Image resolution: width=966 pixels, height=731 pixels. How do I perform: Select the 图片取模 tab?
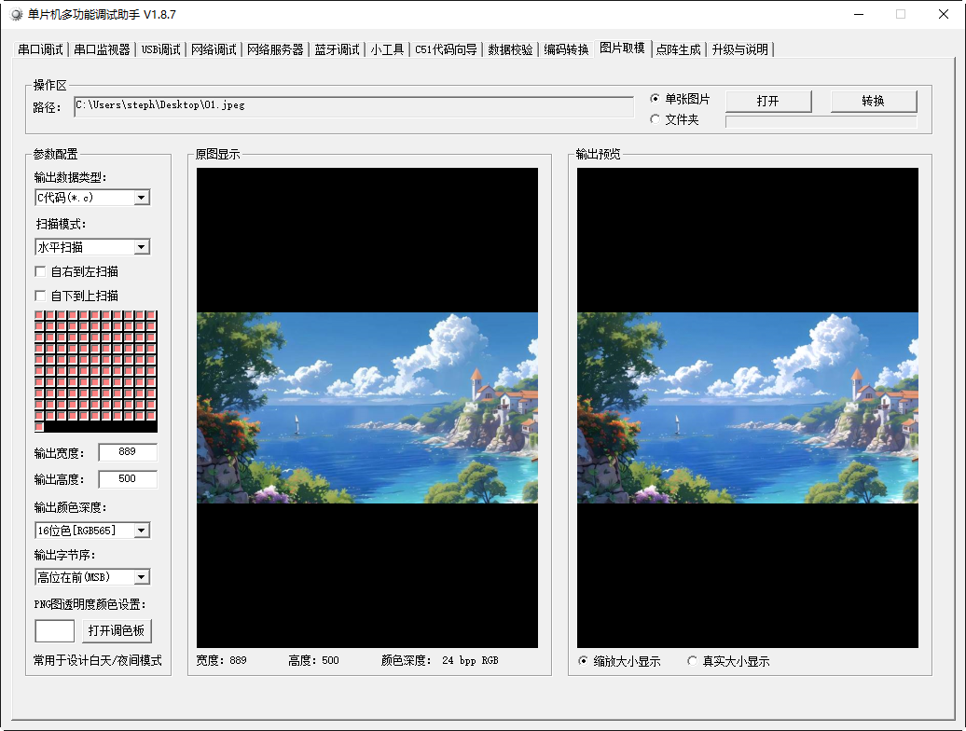click(x=622, y=48)
